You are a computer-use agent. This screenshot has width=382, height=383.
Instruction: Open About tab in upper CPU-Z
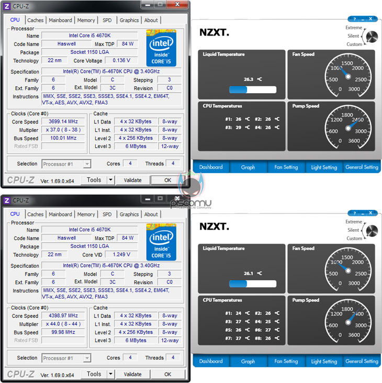[151, 20]
